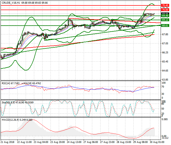This screenshot has height=145, width=171.
Task: Click the 68.61 green price level label
Action: 165,26
